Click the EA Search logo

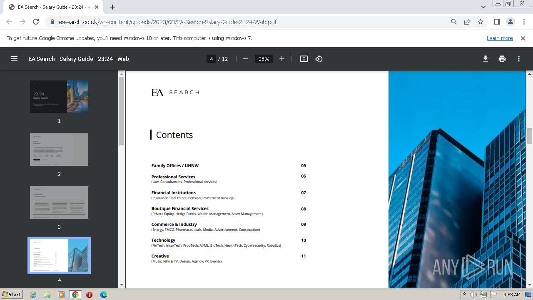tap(175, 92)
